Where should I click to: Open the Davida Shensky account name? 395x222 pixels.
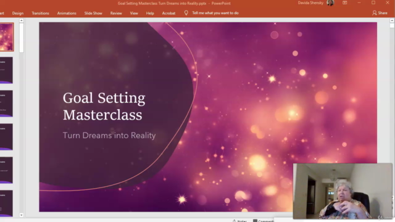point(310,3)
